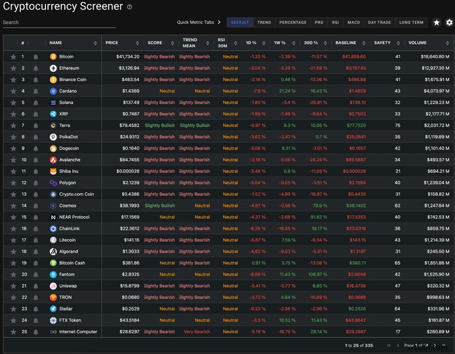
Task: Click the TRON coin logo
Action: [53, 297]
